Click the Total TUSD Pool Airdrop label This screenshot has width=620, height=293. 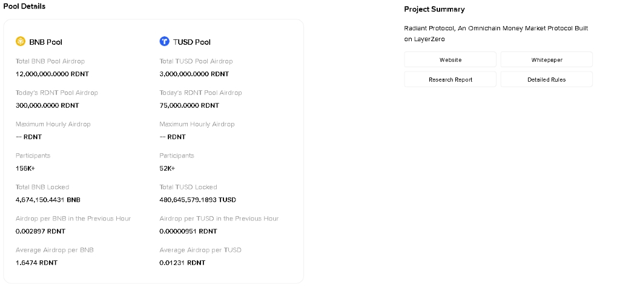click(196, 61)
